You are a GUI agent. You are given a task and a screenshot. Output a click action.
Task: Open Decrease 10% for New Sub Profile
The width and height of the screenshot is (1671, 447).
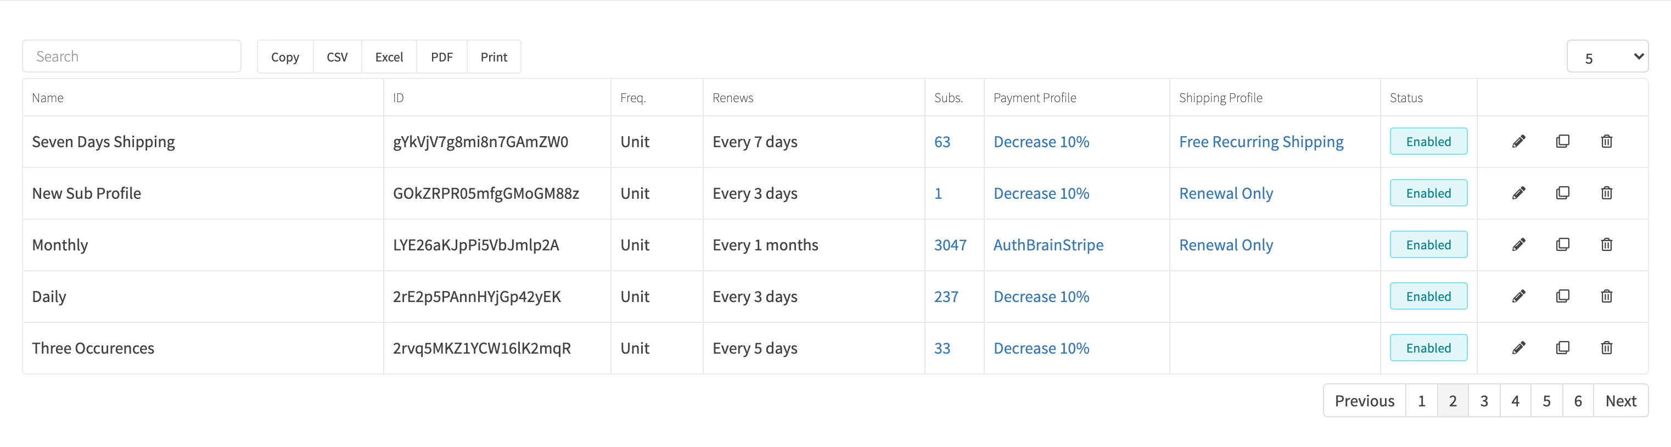(x=1041, y=193)
